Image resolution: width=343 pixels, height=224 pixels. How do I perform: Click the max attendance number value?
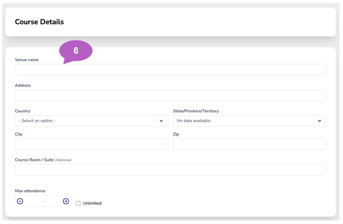tap(43, 201)
